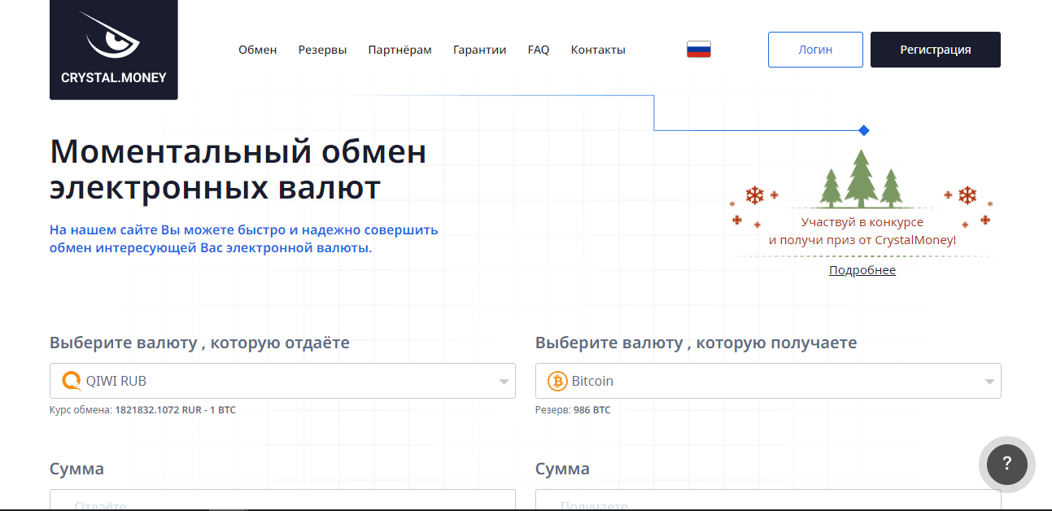Open the help question mark button
This screenshot has height=511, width=1052.
click(x=1006, y=465)
